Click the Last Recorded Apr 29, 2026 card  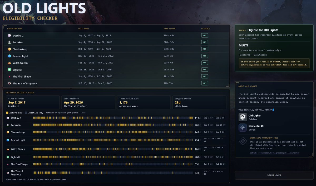(x=88, y=102)
